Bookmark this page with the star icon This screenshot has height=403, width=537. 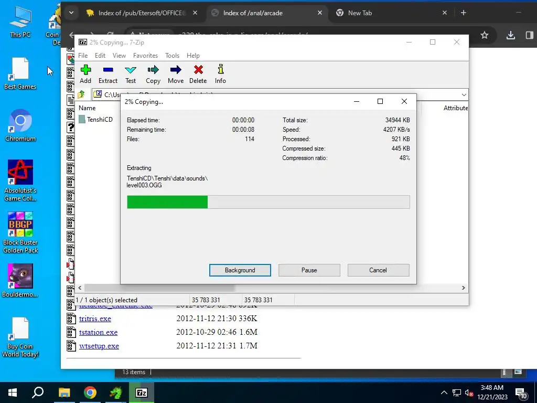click(x=484, y=35)
